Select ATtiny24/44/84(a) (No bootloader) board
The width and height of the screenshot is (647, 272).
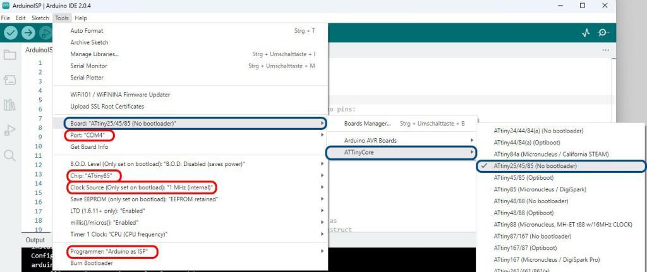click(562, 131)
